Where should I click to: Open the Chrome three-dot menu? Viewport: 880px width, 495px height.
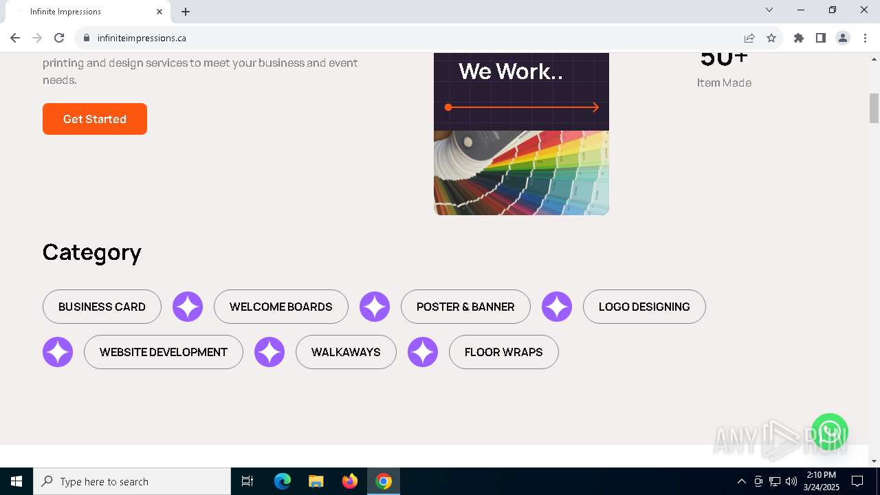coord(865,38)
